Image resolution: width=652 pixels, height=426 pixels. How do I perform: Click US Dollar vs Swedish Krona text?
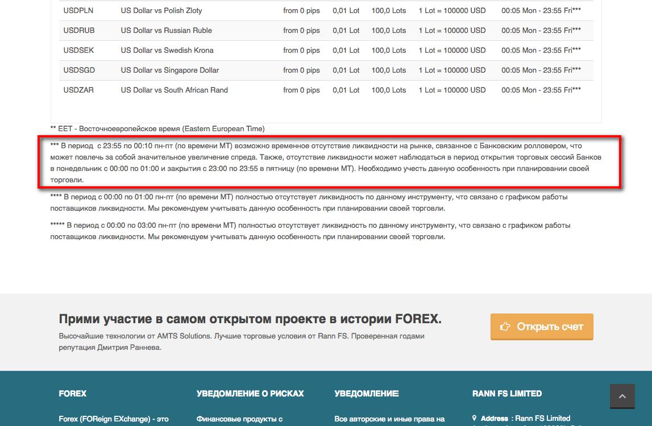[167, 51]
